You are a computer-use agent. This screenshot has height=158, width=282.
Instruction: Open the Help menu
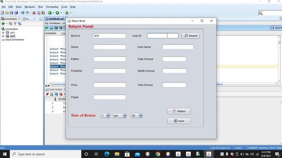(x=73, y=7)
